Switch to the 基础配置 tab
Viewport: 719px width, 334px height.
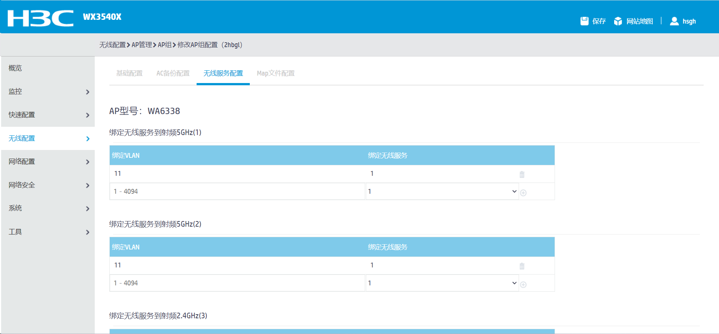(129, 73)
